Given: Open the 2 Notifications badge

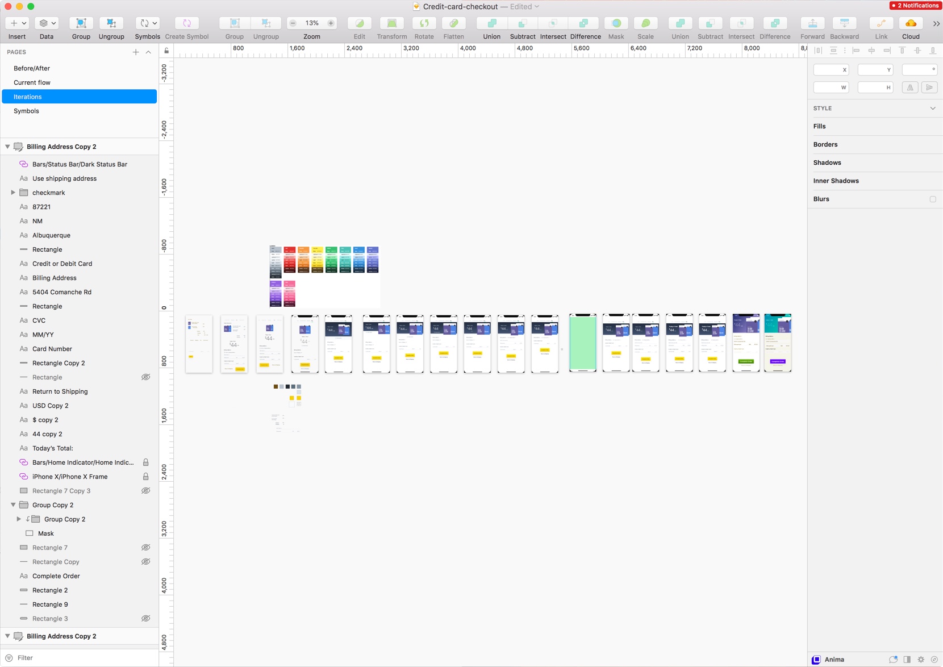Looking at the screenshot, I should [x=915, y=6].
